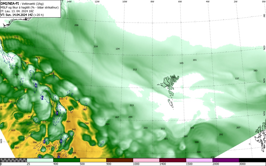The height and width of the screenshot is (166, 266).
Task: Click the 664 CAPE value on map
Action: 68,121
